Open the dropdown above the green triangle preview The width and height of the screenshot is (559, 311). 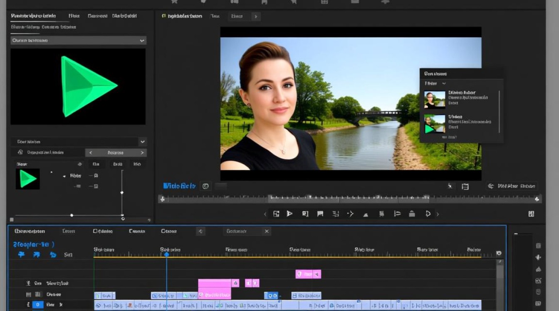point(78,40)
